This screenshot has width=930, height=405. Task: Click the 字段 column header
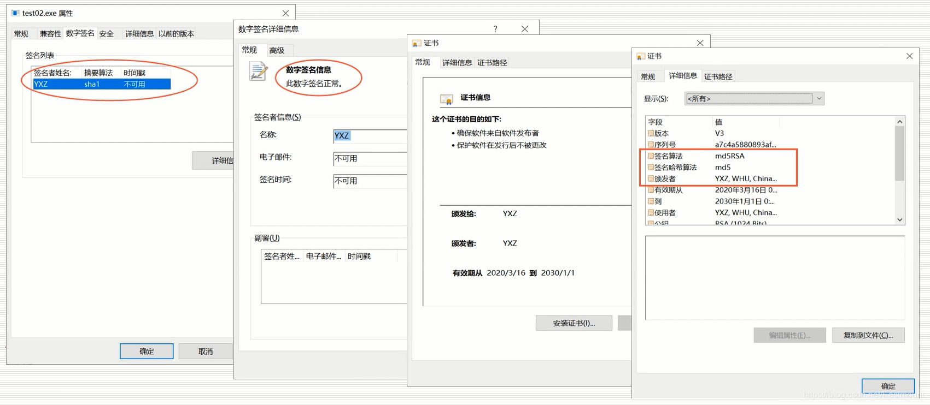[679, 122]
